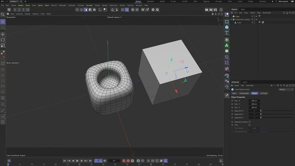Toggle the Z axis lock button

coord(24,10)
